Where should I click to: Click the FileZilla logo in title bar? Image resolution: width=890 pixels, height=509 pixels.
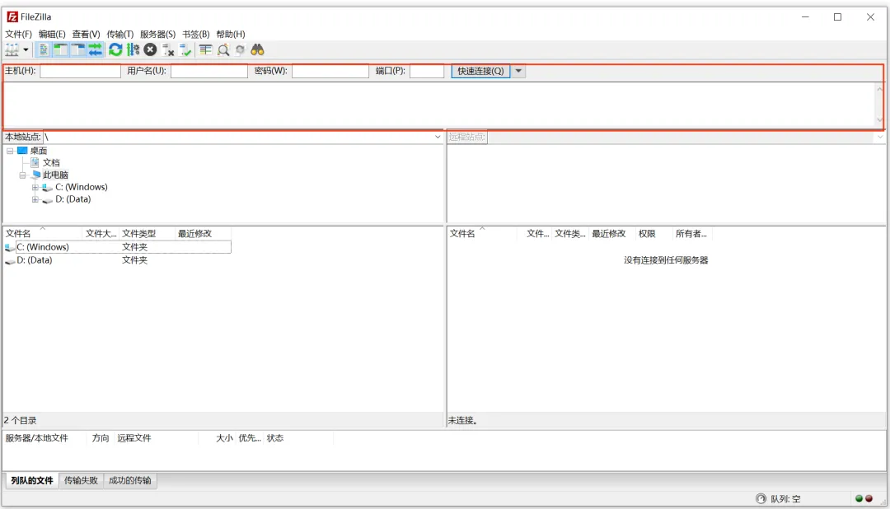pos(12,17)
